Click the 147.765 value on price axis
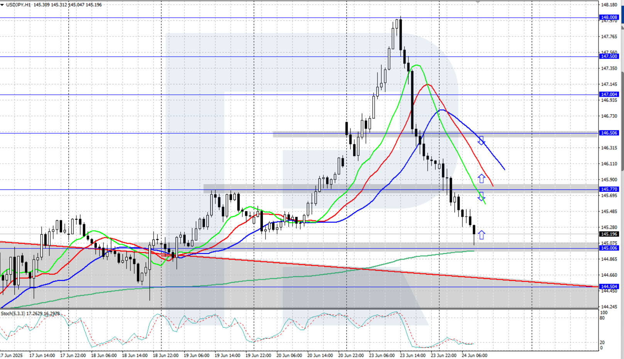 click(x=609, y=37)
